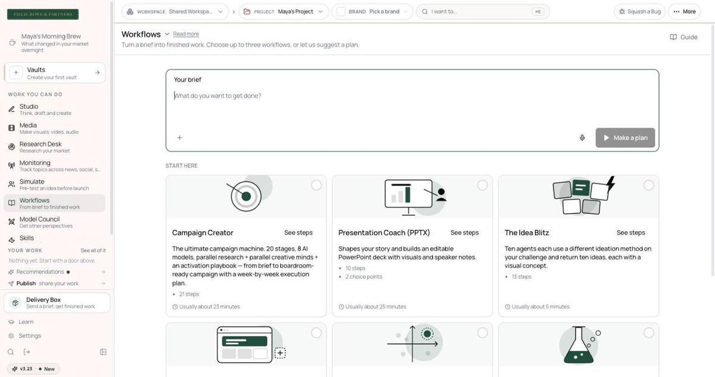This screenshot has height=377, width=715.
Task: Click the workspace icon in the top bar
Action: [x=130, y=11]
